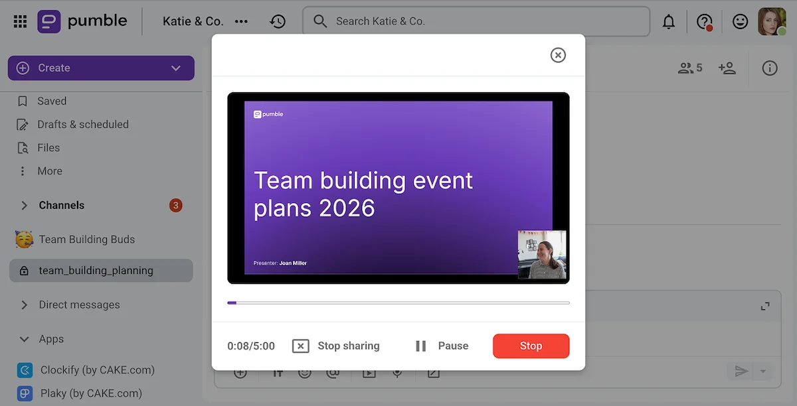The width and height of the screenshot is (797, 406).
Task: Click the attach plus icon in composer
Action: (x=240, y=373)
